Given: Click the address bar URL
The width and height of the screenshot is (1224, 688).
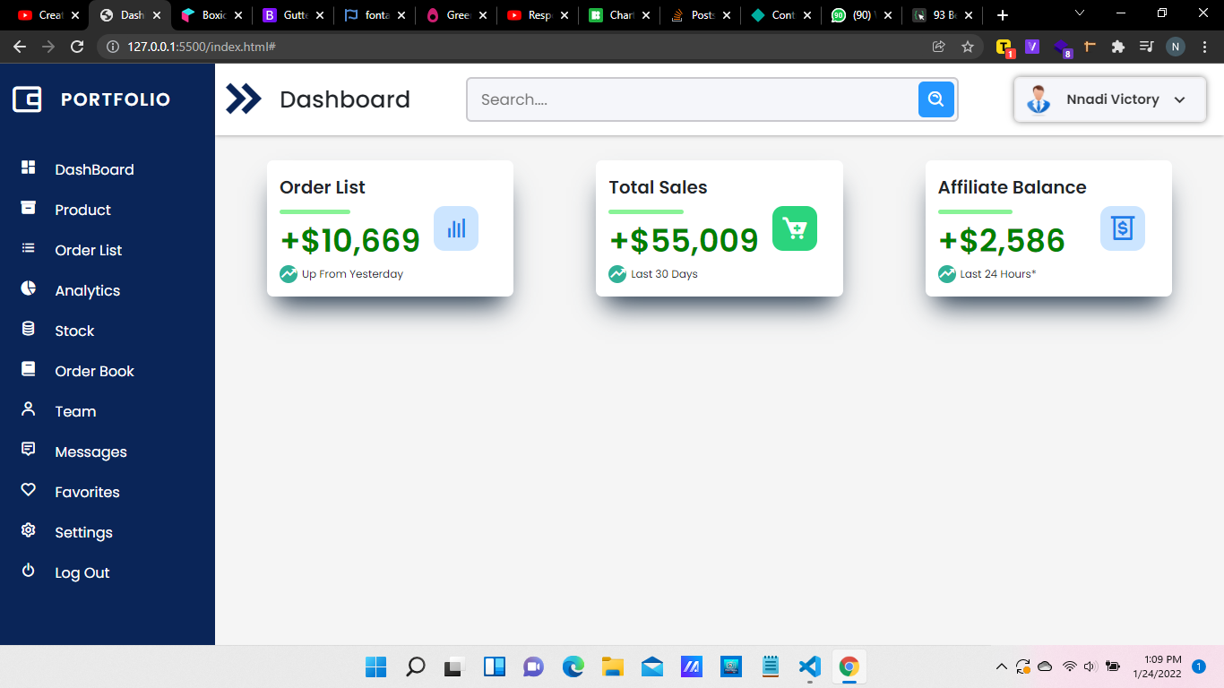Looking at the screenshot, I should pyautogui.click(x=201, y=47).
